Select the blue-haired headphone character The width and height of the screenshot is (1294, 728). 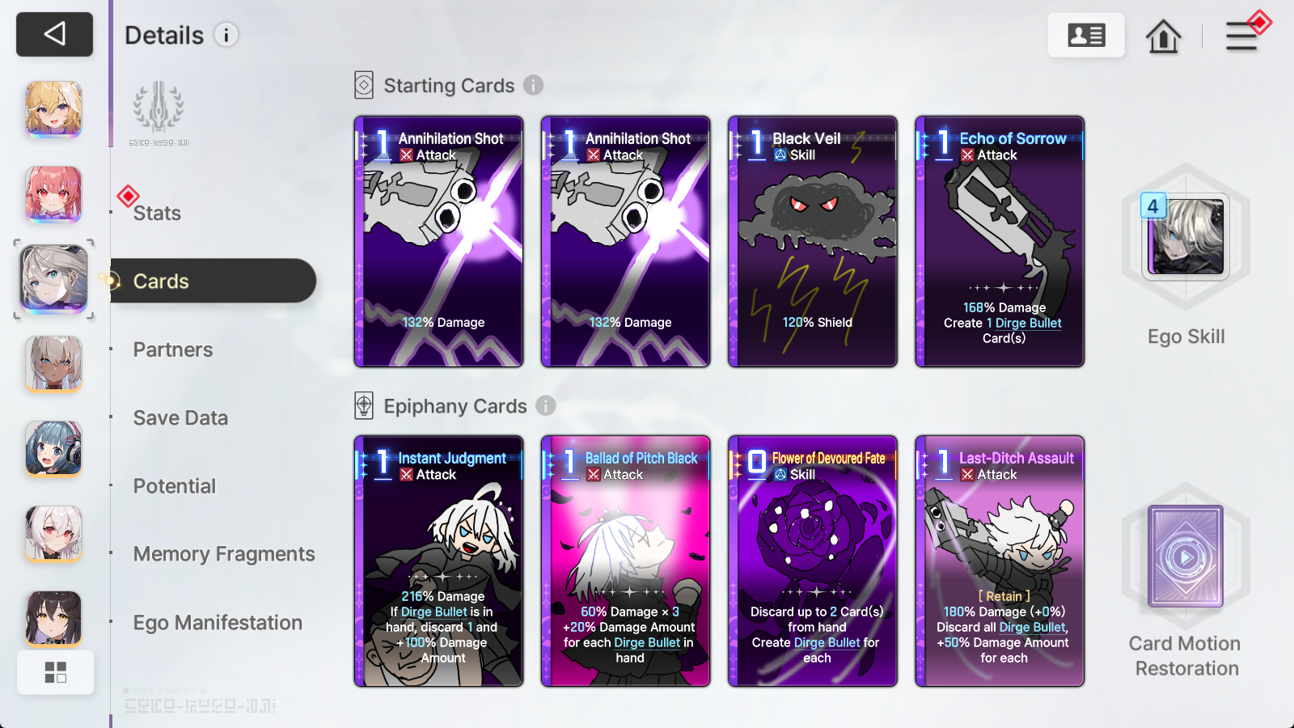coord(53,448)
